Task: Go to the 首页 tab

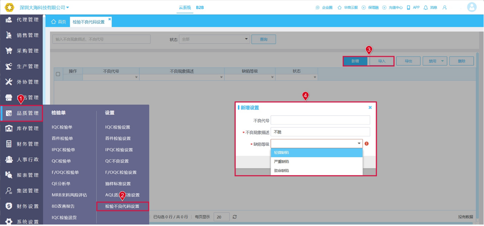Action: pyautogui.click(x=59, y=22)
